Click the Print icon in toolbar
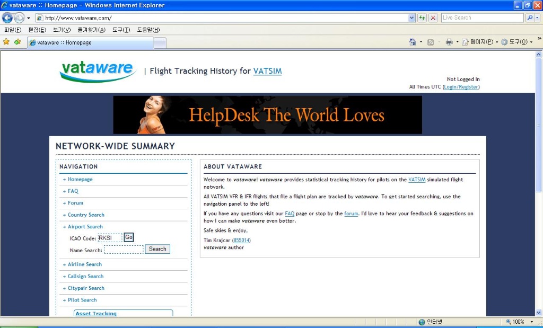 [449, 42]
